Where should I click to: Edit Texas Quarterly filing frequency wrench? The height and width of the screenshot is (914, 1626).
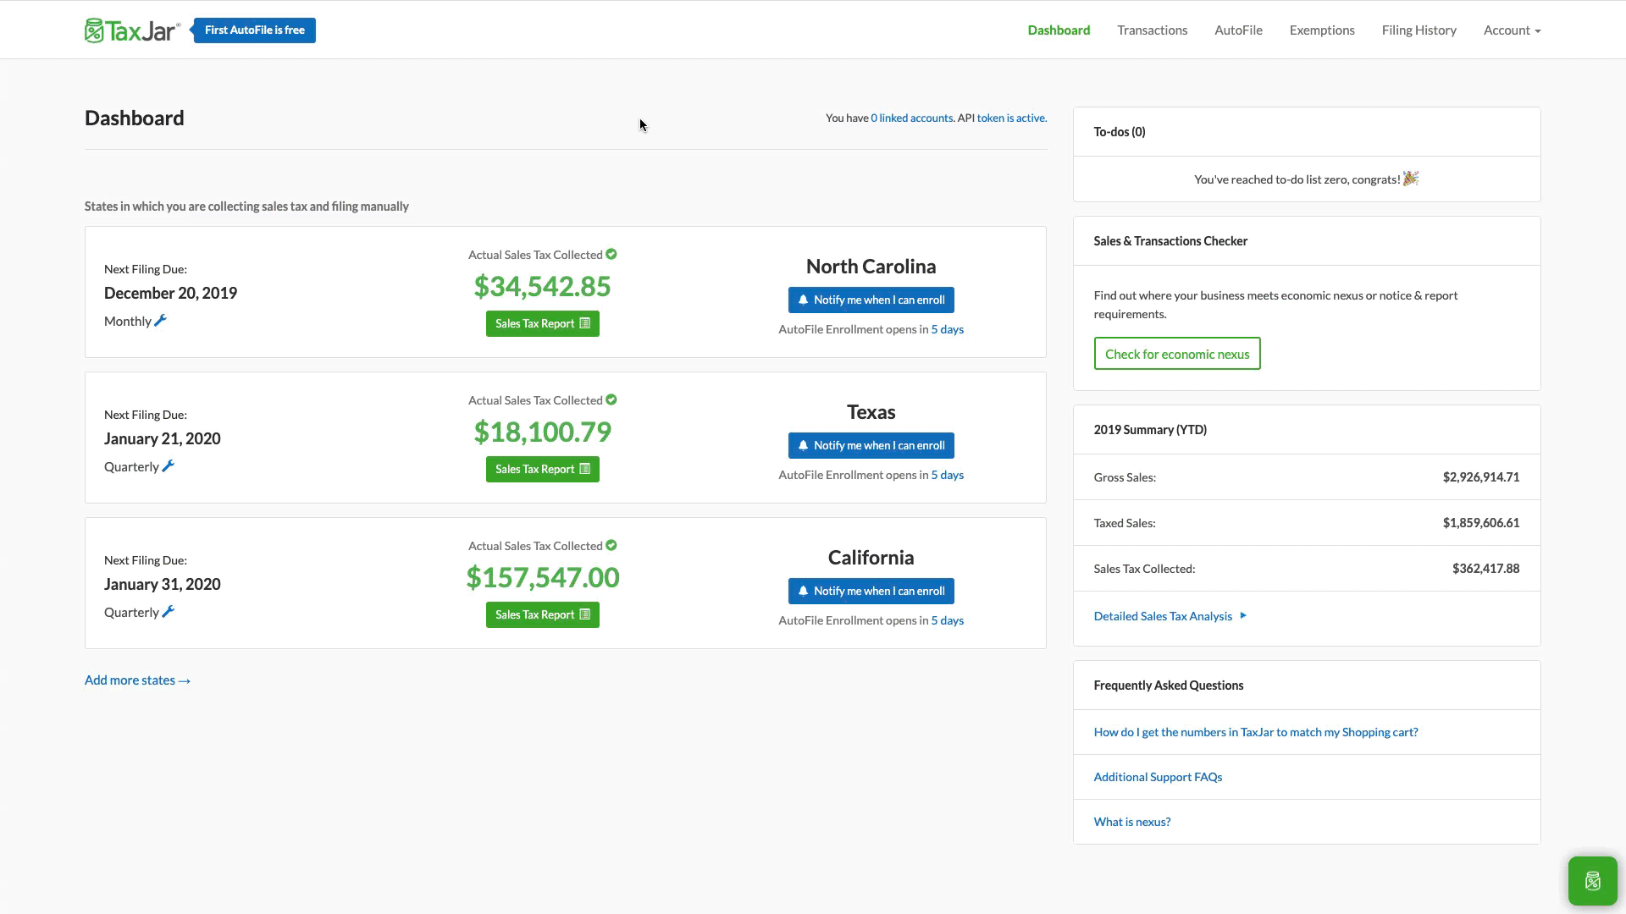point(169,466)
